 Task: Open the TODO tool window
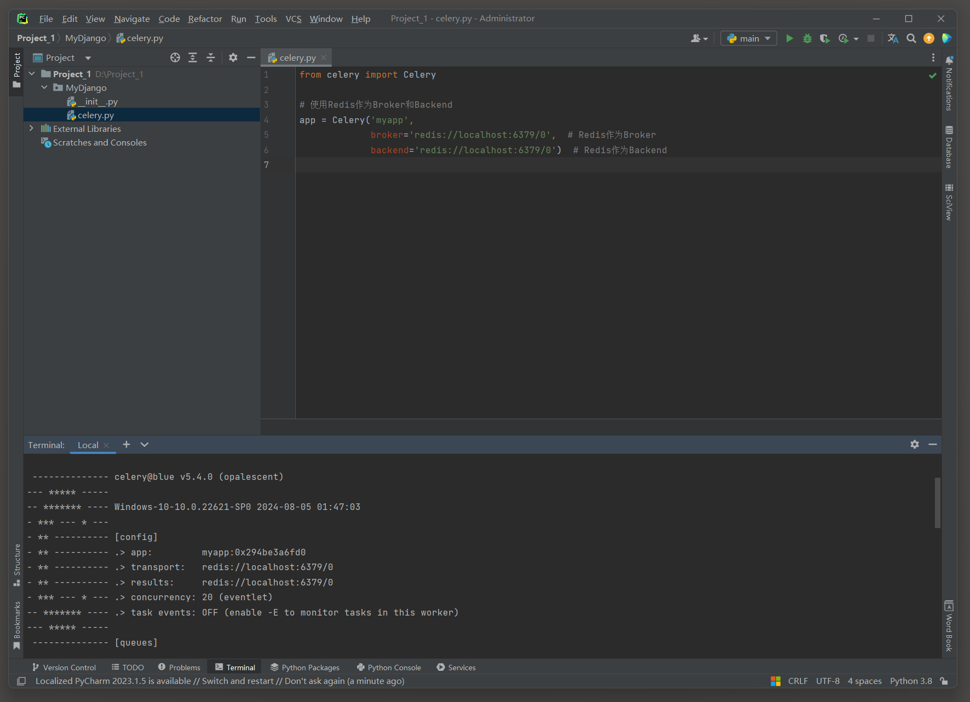(128, 668)
